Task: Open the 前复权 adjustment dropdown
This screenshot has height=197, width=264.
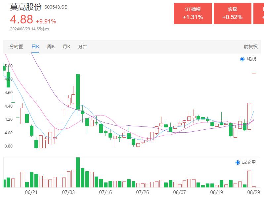Action: point(250,47)
